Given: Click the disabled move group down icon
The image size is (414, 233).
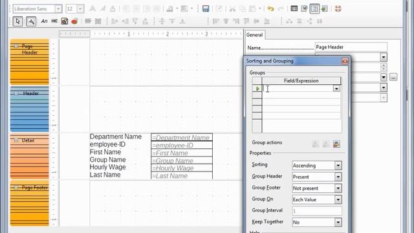Looking at the screenshot, I should pyautogui.click(x=326, y=144).
